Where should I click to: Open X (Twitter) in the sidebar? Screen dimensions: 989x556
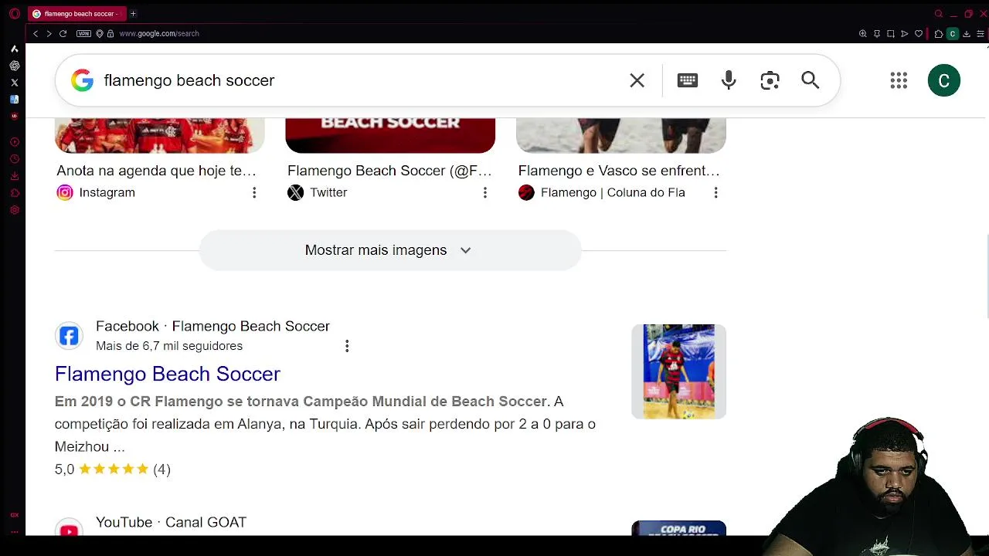[14, 83]
